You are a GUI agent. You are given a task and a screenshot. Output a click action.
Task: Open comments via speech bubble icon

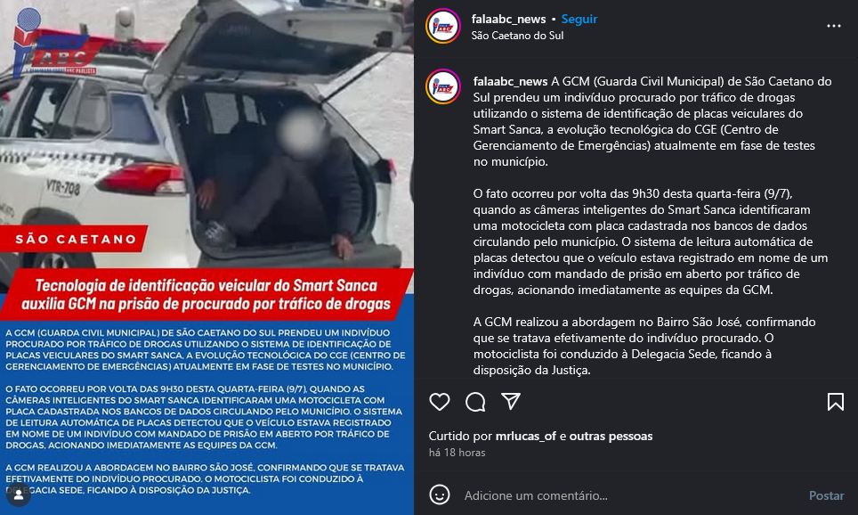pyautogui.click(x=475, y=402)
